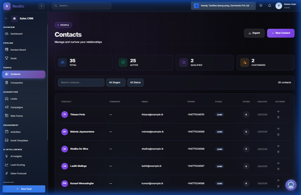Toggle the light/dark theme switch

260,5
